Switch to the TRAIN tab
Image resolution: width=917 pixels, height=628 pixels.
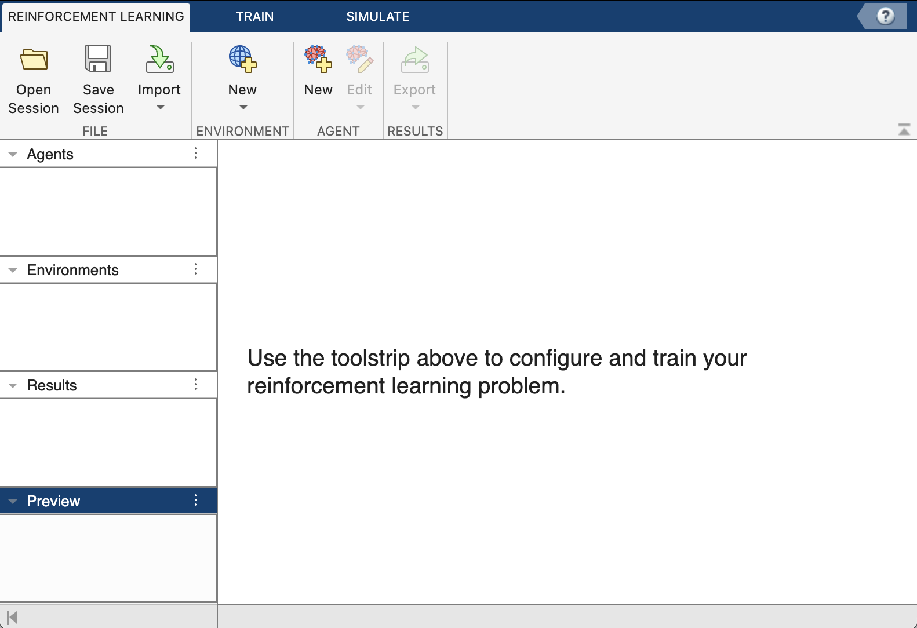[x=254, y=16]
